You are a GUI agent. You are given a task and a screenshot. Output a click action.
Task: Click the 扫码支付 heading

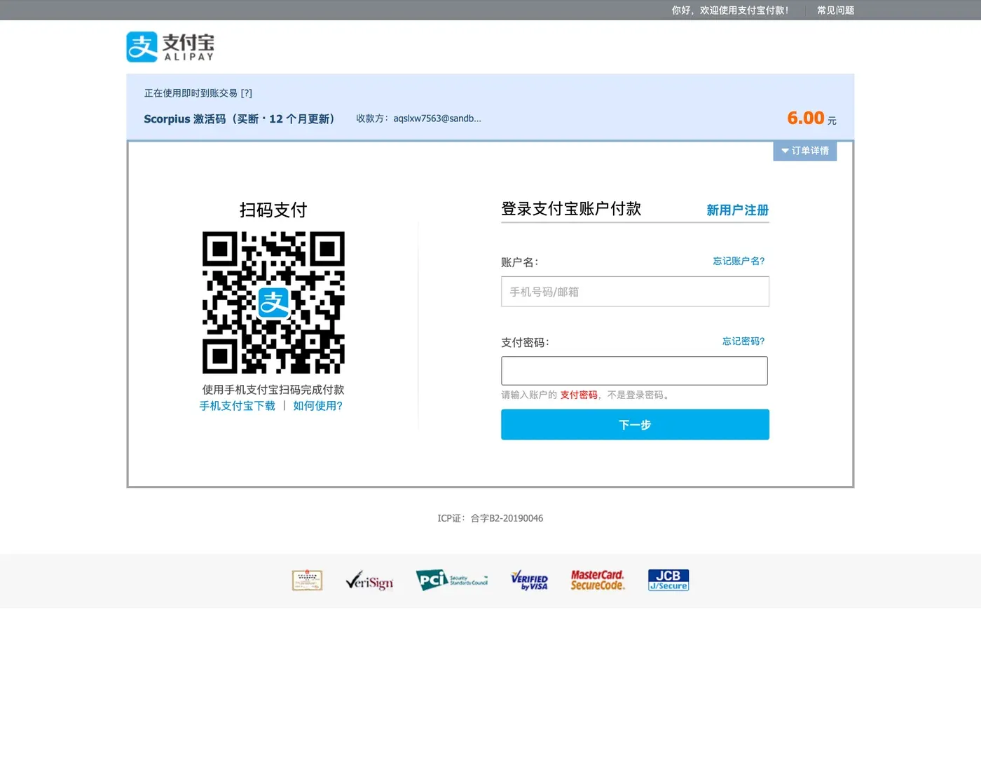tap(273, 210)
